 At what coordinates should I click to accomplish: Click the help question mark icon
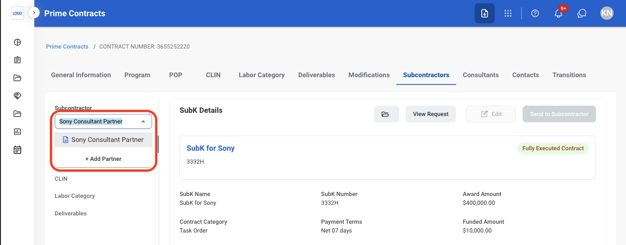[535, 13]
